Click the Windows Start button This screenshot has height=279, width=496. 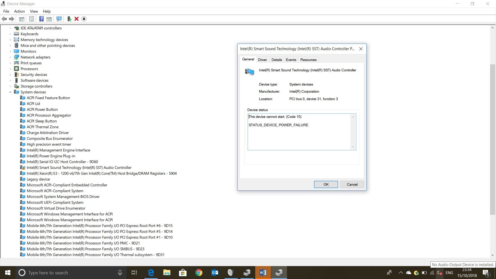click(x=8, y=273)
